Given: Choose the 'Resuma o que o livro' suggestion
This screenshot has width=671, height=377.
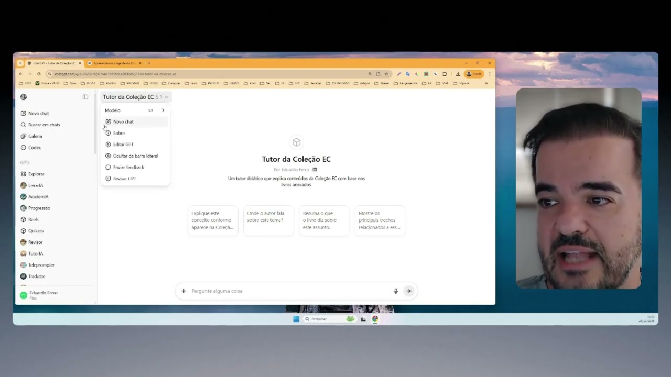Looking at the screenshot, I should tap(324, 220).
